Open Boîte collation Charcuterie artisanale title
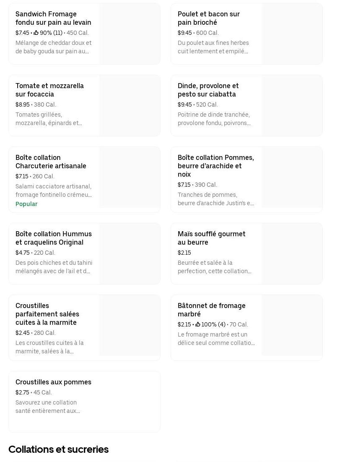Image resolution: width=337 pixels, height=462 pixels. tap(51, 162)
